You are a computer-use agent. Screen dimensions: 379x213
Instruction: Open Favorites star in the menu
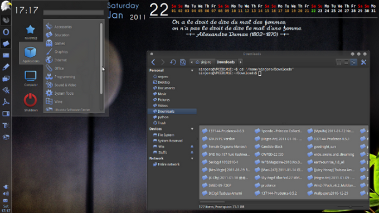31,32
